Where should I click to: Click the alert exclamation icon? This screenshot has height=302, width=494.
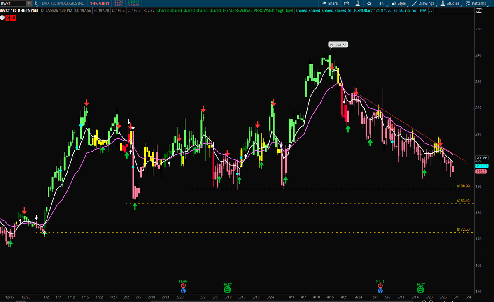2,18
